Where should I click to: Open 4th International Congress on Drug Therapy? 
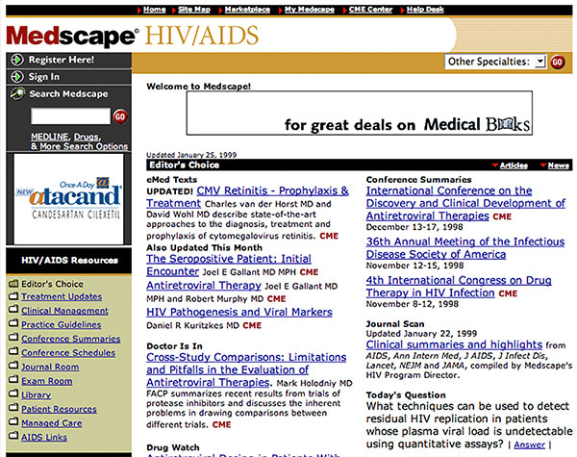(x=459, y=287)
